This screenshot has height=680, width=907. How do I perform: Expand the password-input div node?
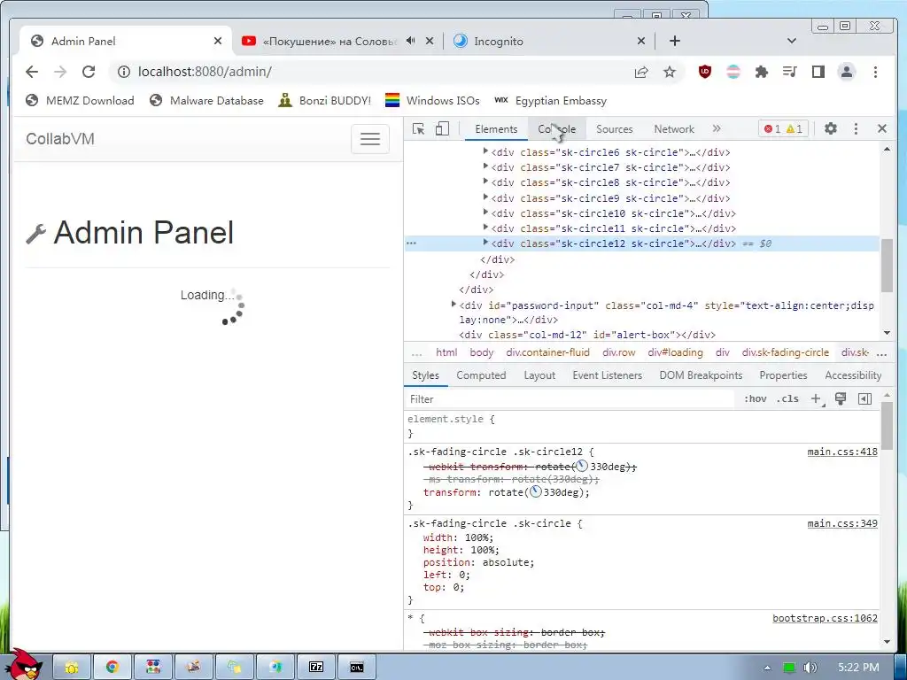tap(454, 305)
